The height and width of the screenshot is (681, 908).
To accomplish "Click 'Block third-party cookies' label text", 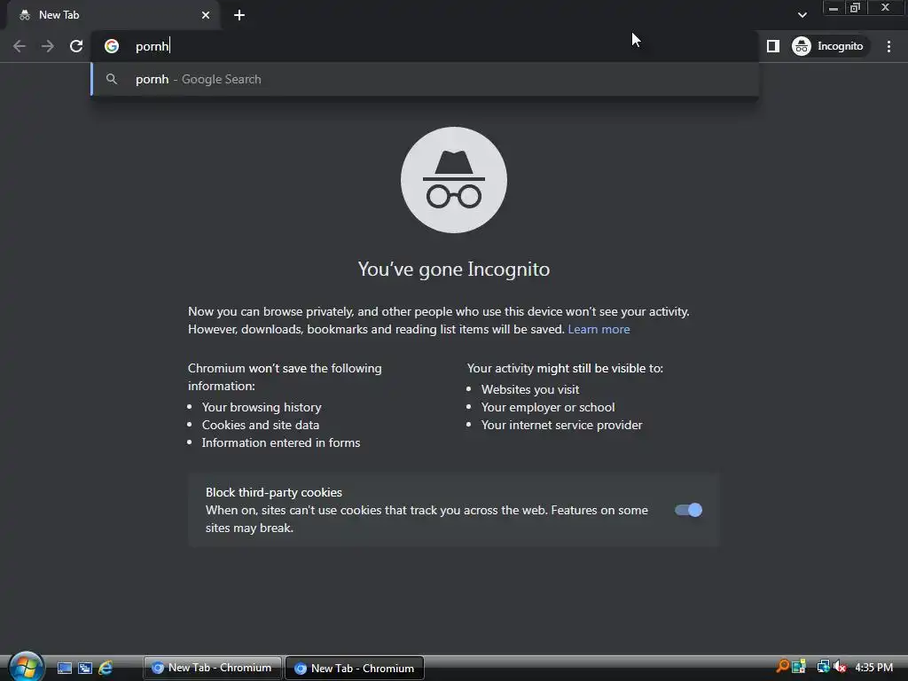I will (274, 492).
